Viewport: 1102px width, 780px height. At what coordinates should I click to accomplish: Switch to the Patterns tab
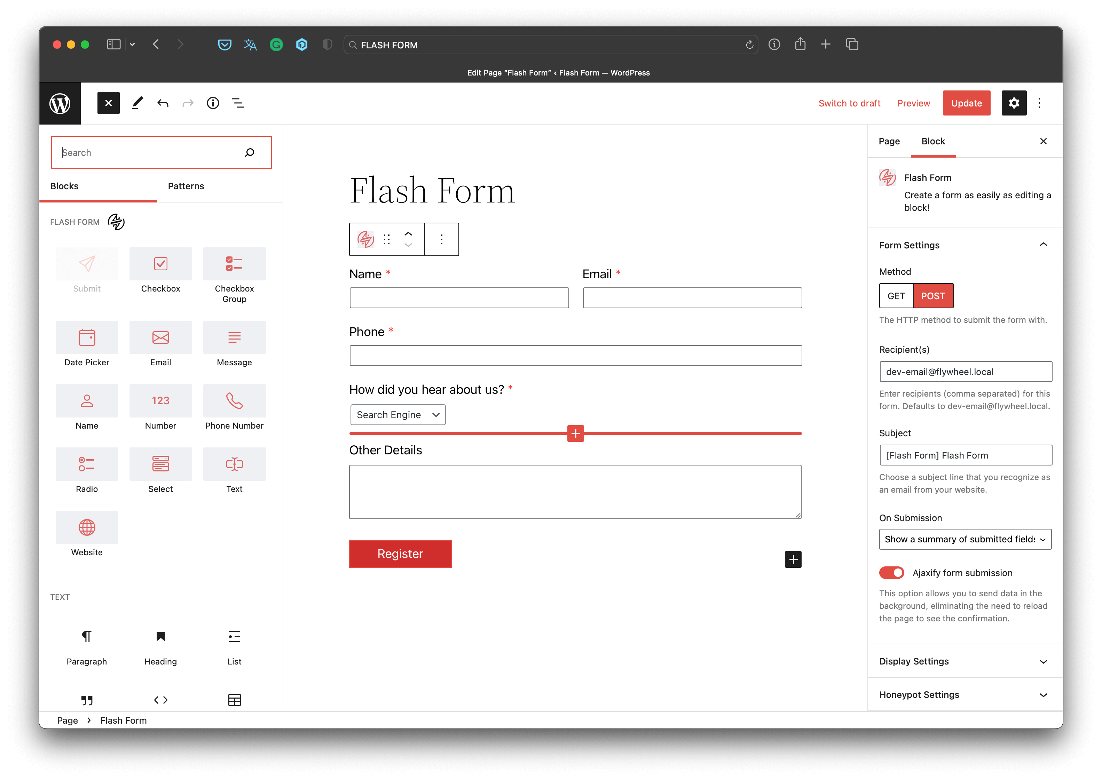coord(186,186)
